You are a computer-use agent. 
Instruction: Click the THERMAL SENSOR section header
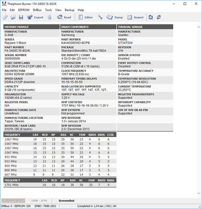click(x=145, y=27)
